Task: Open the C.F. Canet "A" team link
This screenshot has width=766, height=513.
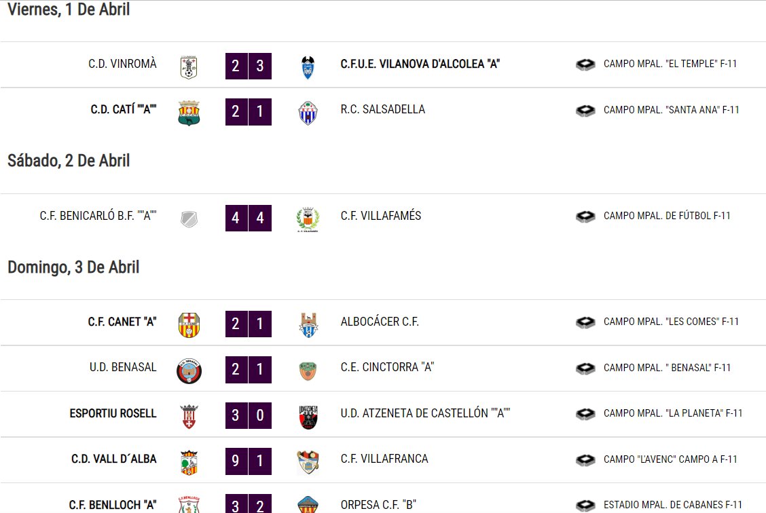Action: click(122, 322)
